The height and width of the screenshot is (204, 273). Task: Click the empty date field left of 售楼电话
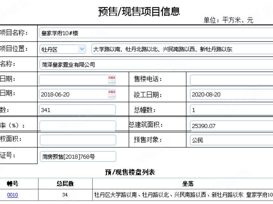73,79
